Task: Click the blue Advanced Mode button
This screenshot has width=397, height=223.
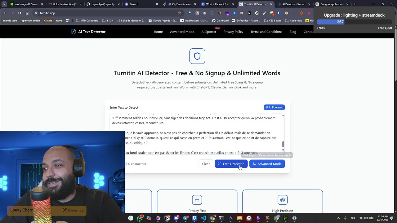Action: click(x=267, y=164)
